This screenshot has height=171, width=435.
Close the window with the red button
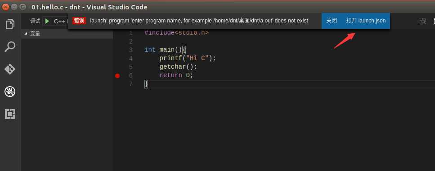point(5,7)
